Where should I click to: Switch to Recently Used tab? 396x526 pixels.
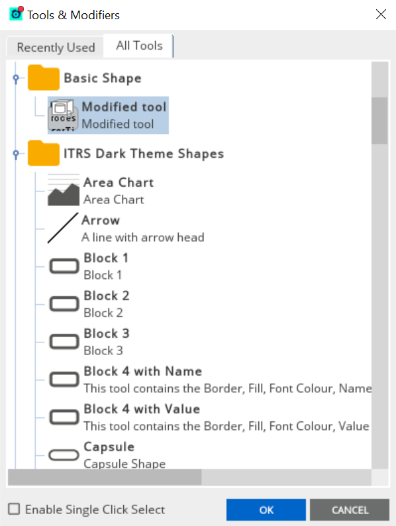56,47
